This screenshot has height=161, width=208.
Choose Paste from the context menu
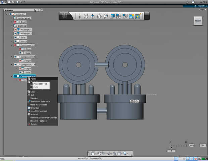point(33,79)
